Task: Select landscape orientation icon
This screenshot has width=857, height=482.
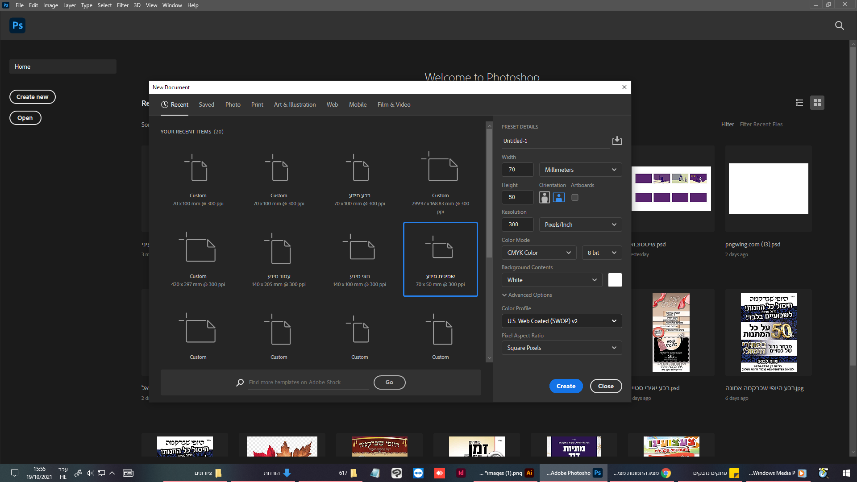Action: tap(559, 197)
